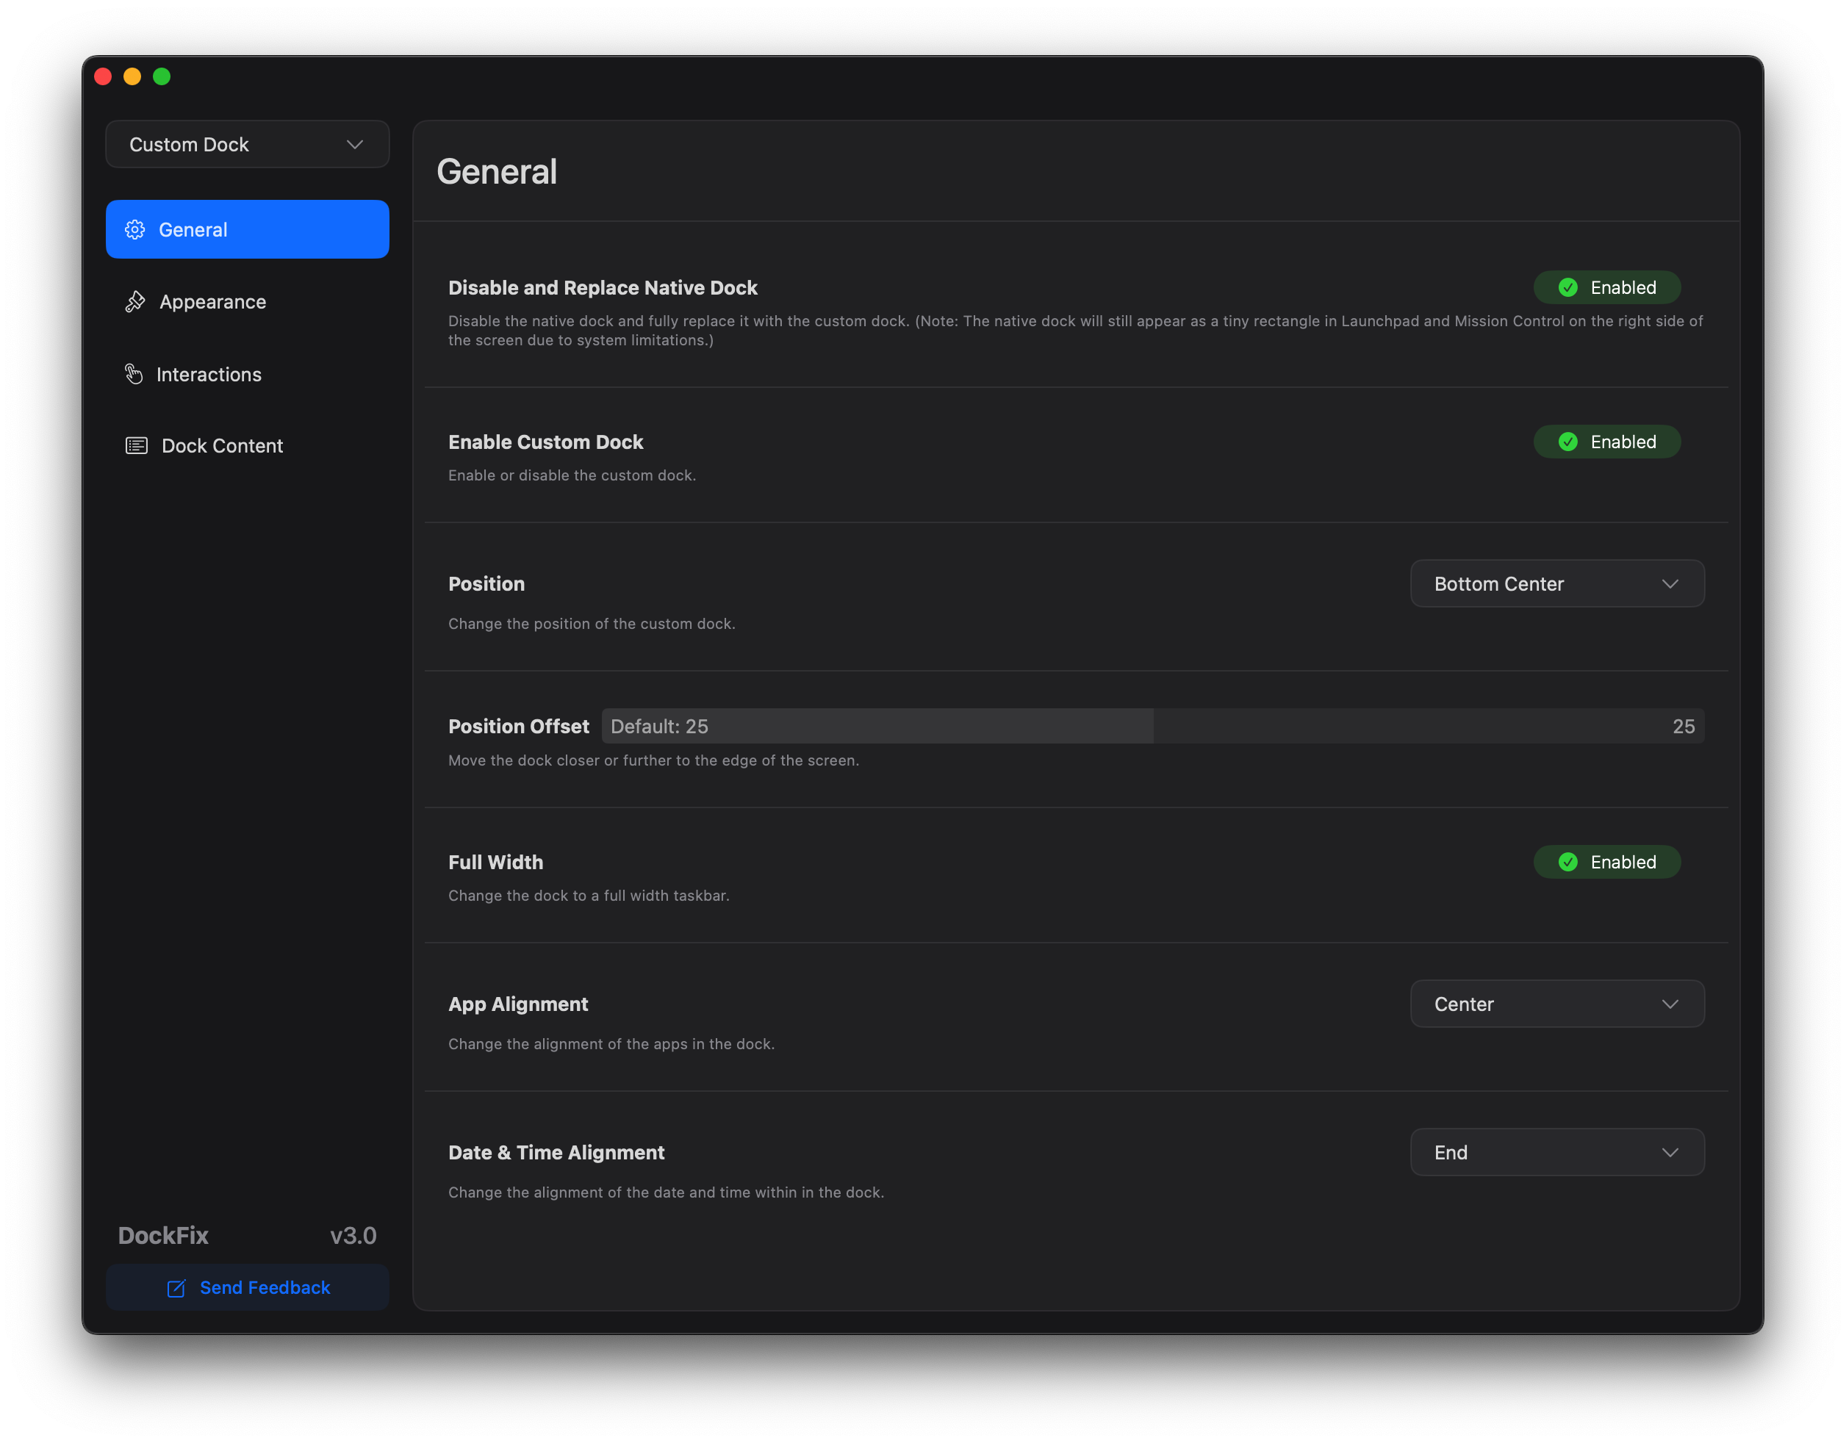Click the native dock replacement note description
The image size is (1846, 1443).
click(1075, 331)
